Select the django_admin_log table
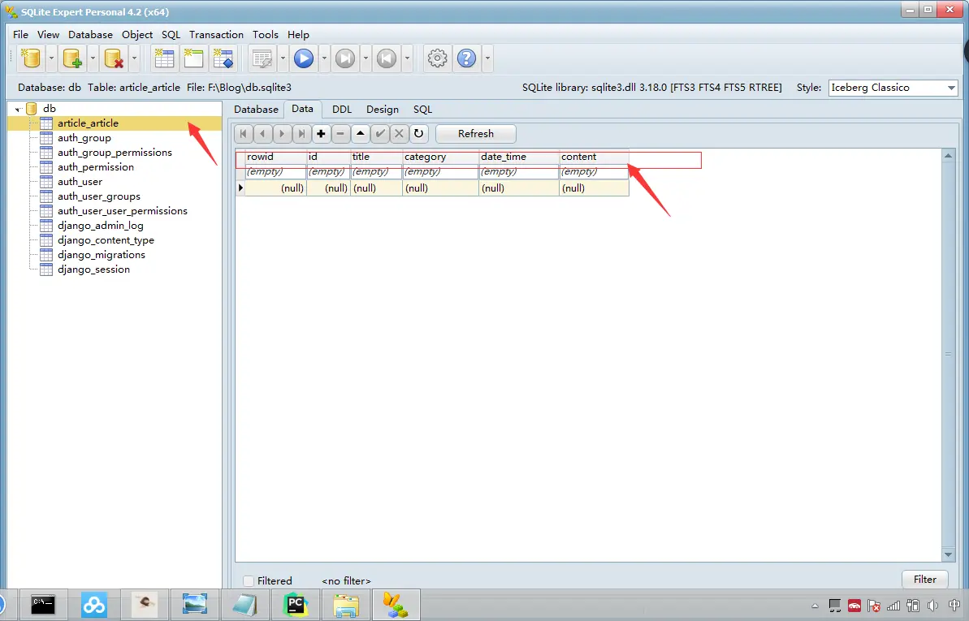The height and width of the screenshot is (621, 969). tap(100, 226)
